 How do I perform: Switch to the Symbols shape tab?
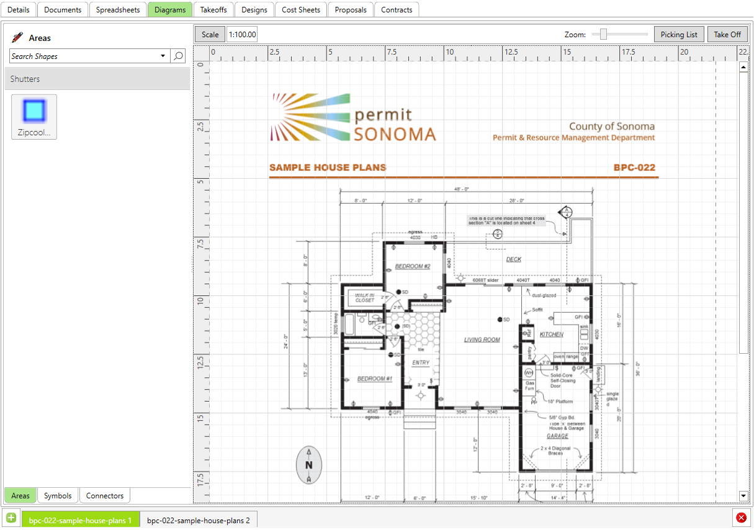pos(58,495)
